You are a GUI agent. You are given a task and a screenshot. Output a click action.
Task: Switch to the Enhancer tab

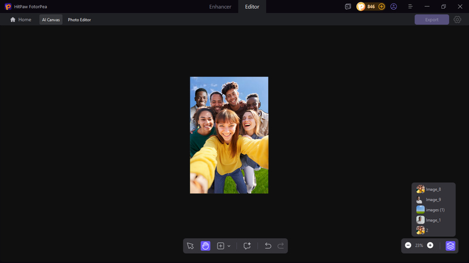[220, 6]
